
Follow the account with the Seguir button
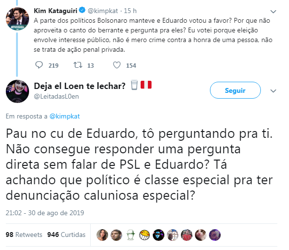click(235, 90)
